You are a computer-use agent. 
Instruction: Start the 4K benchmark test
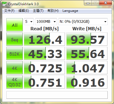[15, 68]
